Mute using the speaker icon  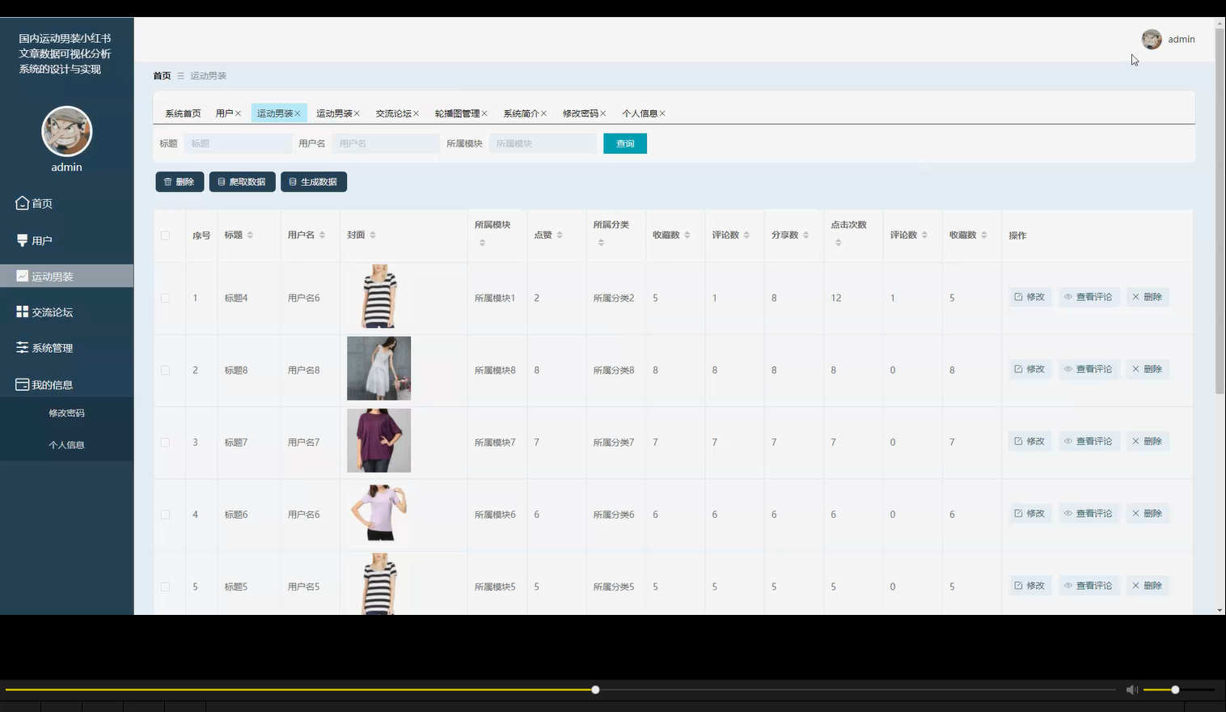pos(1131,689)
